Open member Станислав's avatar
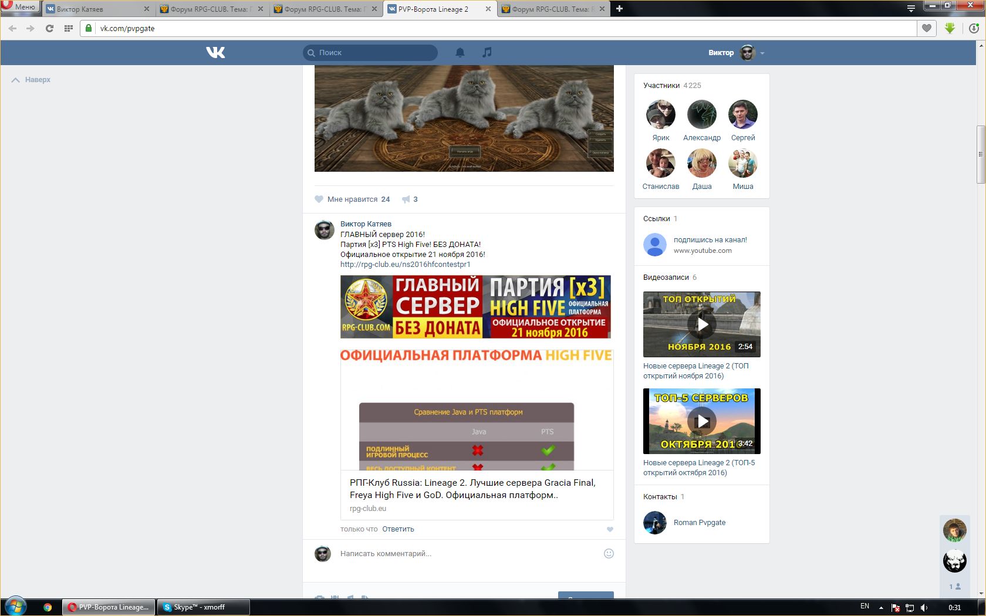The width and height of the screenshot is (986, 616). [x=661, y=163]
